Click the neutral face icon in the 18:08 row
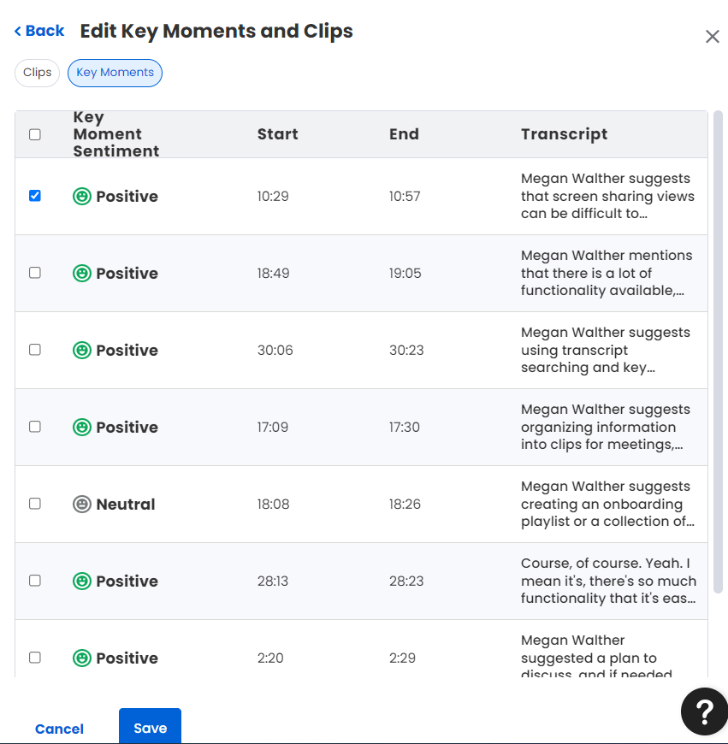 click(82, 504)
